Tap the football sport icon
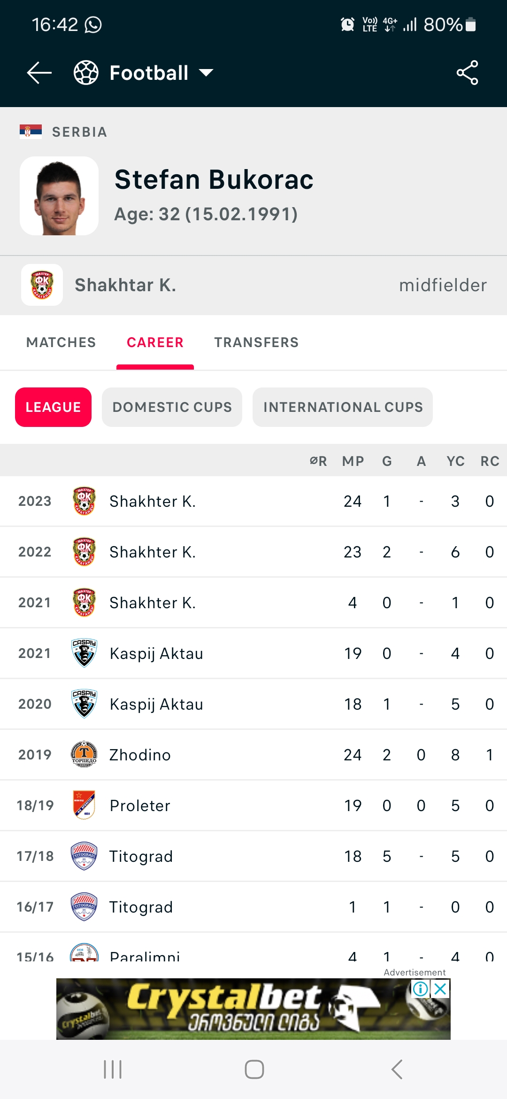 click(86, 73)
